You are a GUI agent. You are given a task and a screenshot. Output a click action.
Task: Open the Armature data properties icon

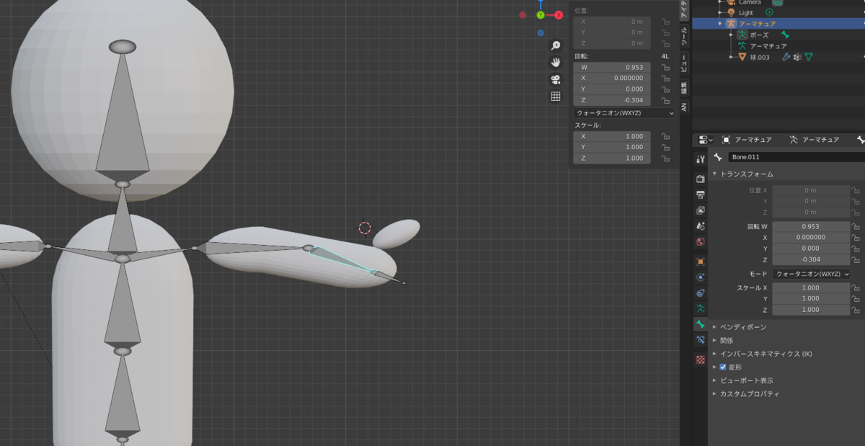[x=700, y=309]
